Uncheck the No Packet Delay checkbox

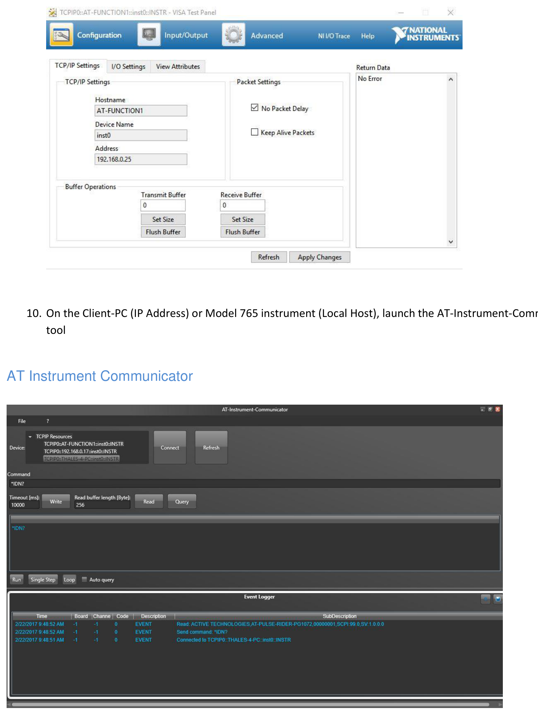pyautogui.click(x=255, y=107)
